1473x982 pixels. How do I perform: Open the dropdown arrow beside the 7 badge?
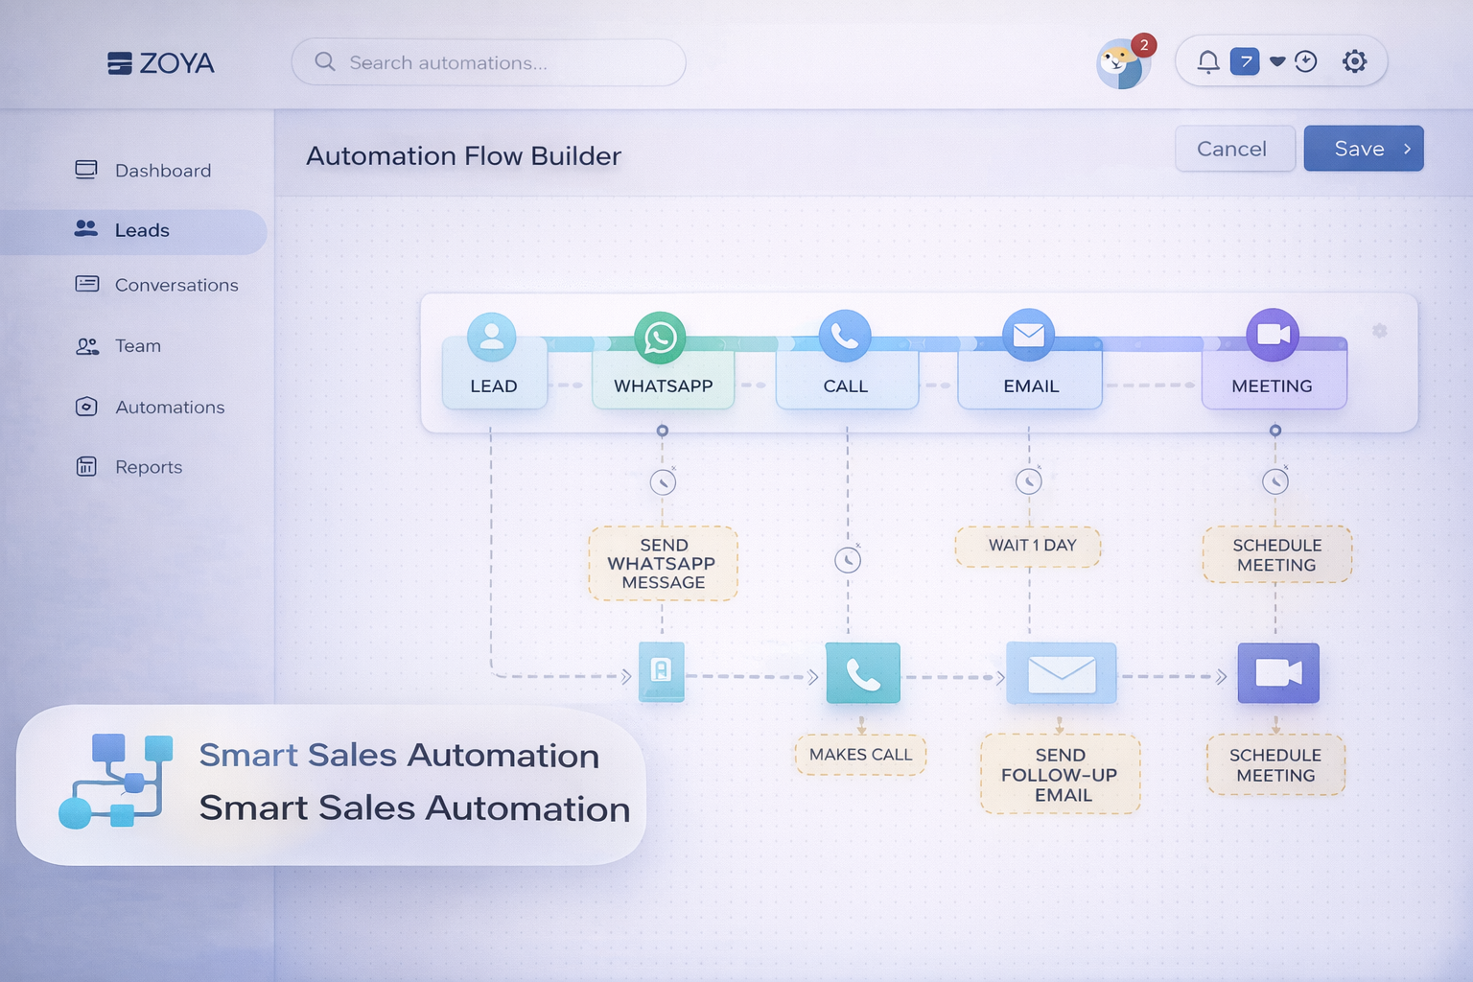click(x=1276, y=60)
